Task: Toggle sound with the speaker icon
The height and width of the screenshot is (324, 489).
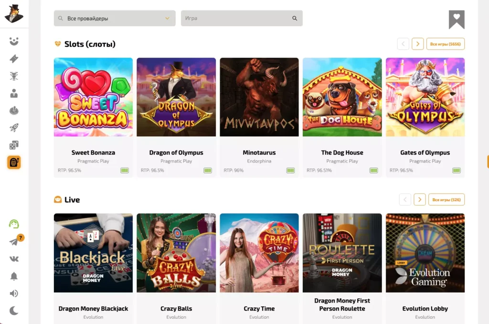Action: tap(14, 294)
